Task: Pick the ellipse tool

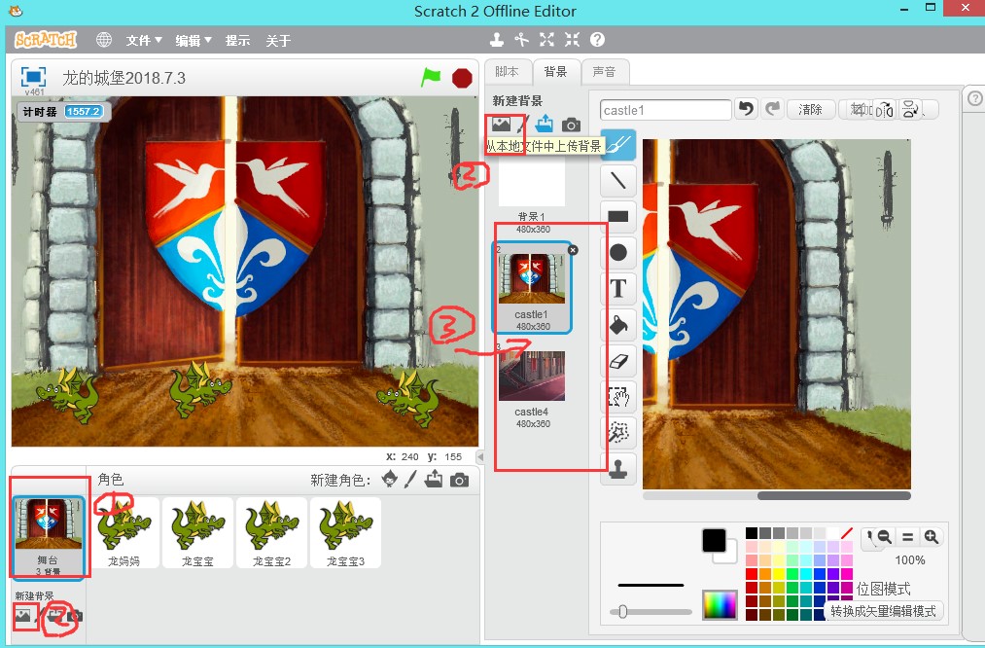Action: coord(618,253)
